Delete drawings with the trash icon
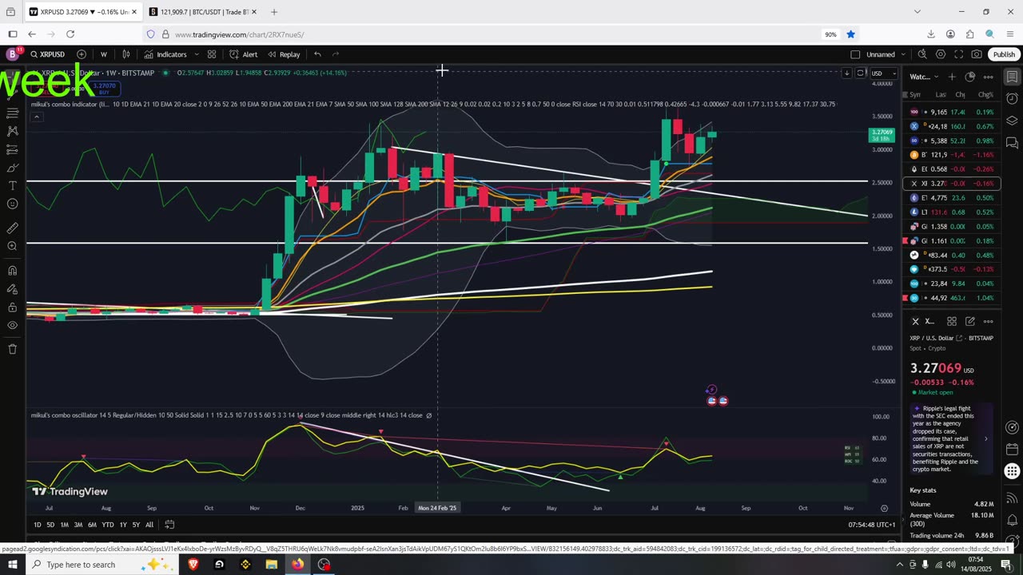 click(12, 349)
